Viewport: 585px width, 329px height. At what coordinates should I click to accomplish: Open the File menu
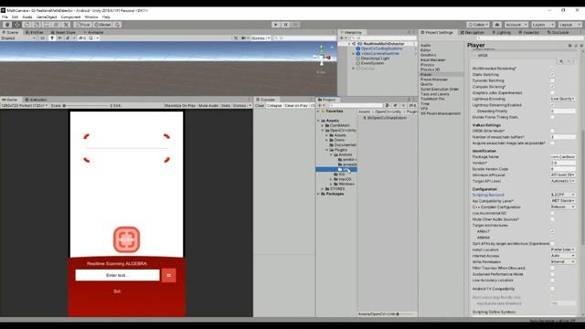coord(5,17)
